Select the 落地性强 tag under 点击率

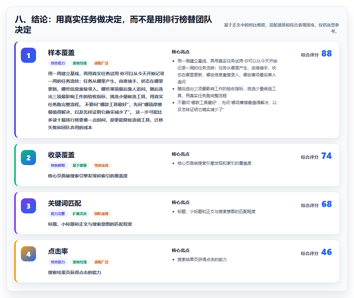[x=80, y=262]
